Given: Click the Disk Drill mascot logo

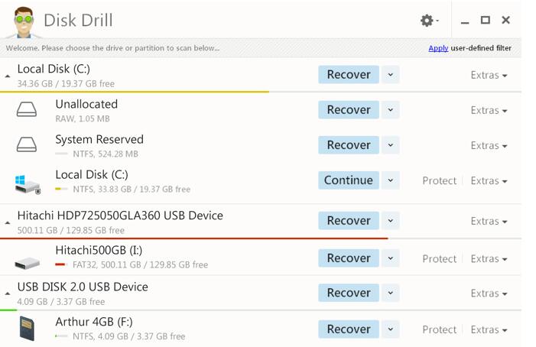Looking at the screenshot, I should click(x=23, y=21).
